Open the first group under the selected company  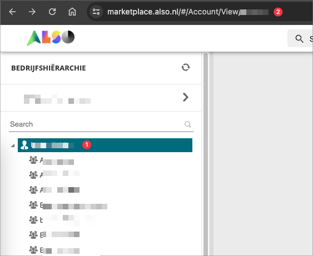[52, 160]
